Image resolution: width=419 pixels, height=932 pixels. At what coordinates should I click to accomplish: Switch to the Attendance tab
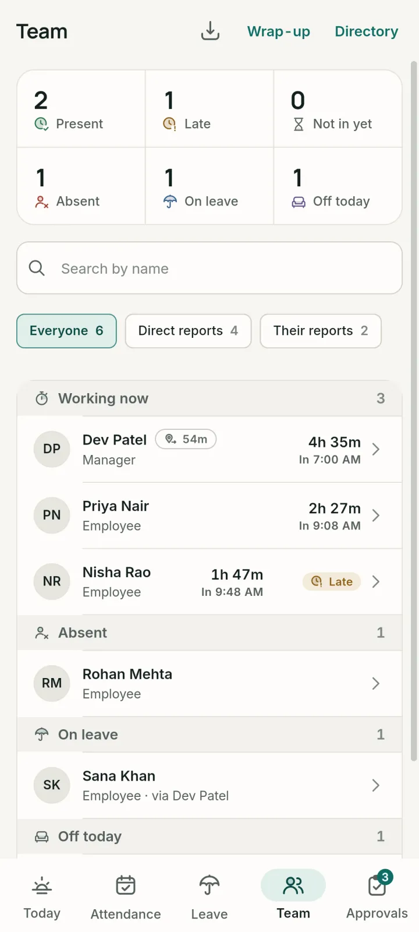[x=126, y=897]
